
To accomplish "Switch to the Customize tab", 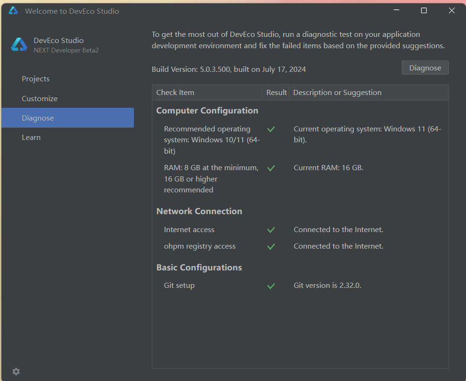I will [68, 99].
